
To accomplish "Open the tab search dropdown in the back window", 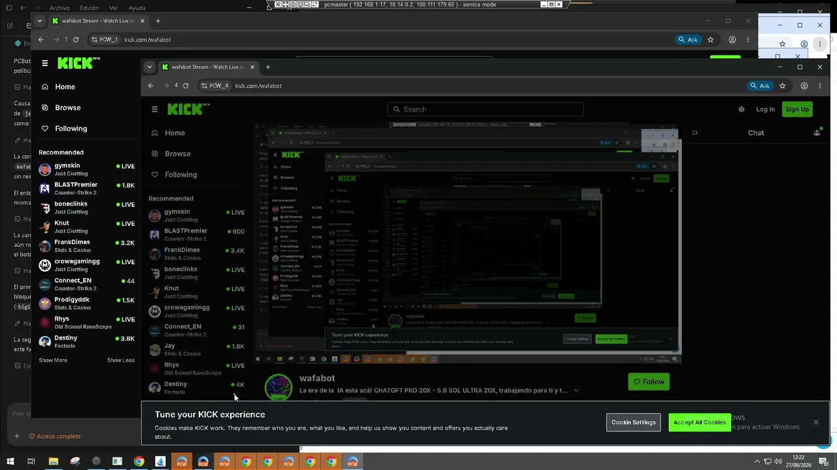I will click(x=40, y=21).
